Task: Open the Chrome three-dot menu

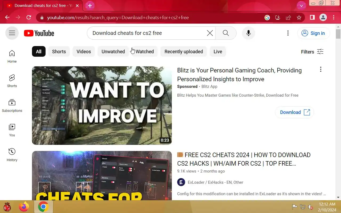Action: tap(334, 18)
